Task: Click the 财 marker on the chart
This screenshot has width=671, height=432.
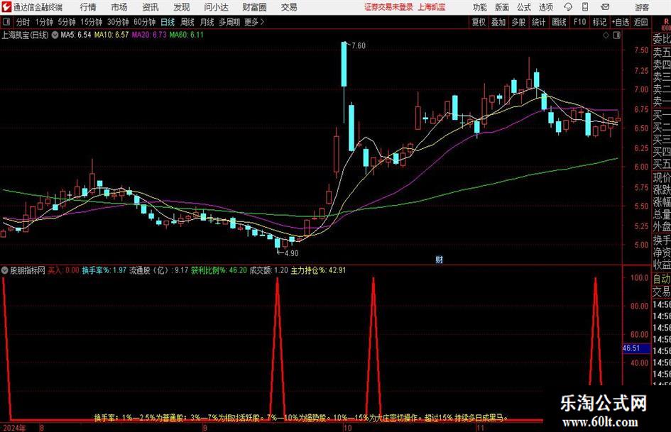Action: (x=439, y=259)
